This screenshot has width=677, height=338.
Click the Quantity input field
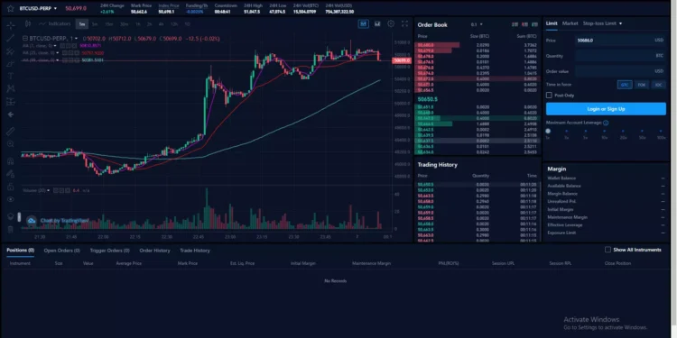coord(620,56)
